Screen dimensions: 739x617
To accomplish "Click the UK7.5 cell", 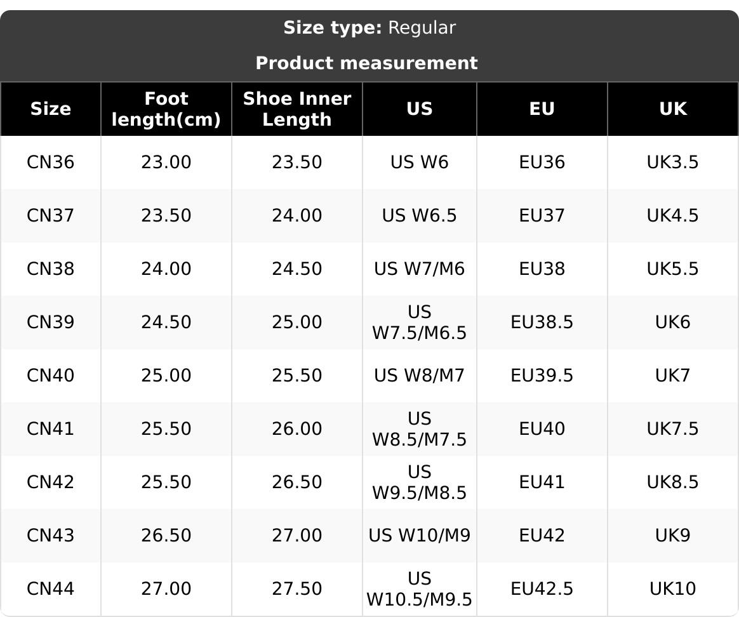I will 672,429.
